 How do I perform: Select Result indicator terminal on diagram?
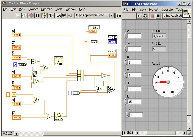112,55
